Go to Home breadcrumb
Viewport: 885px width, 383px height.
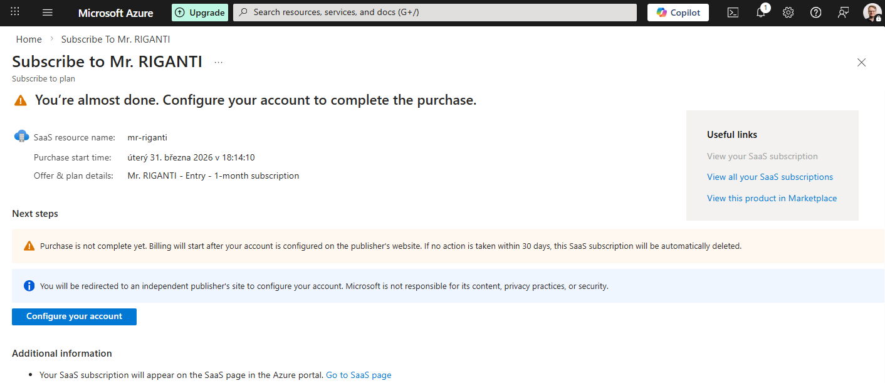pos(29,39)
